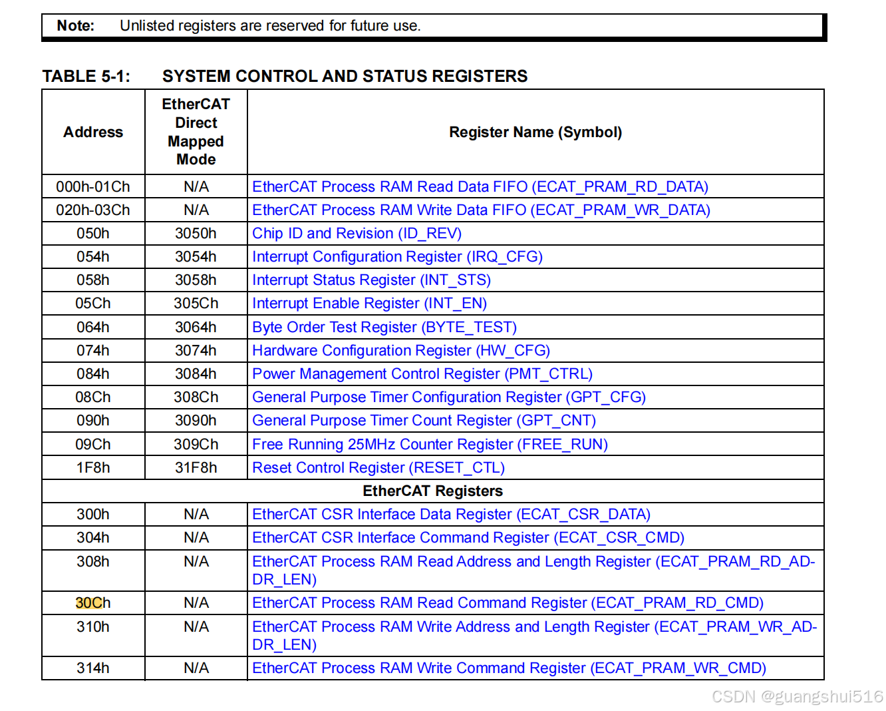Open Reset Control Register (RESET_CTL) link

tap(378, 467)
